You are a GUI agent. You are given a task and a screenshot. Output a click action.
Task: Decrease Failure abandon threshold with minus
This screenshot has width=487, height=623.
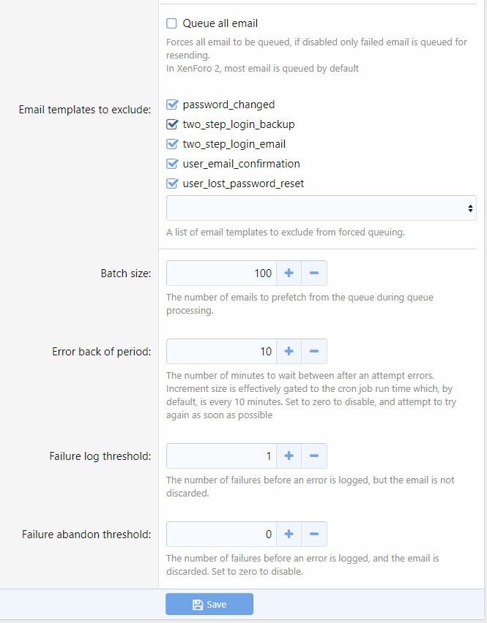pyautogui.click(x=314, y=535)
